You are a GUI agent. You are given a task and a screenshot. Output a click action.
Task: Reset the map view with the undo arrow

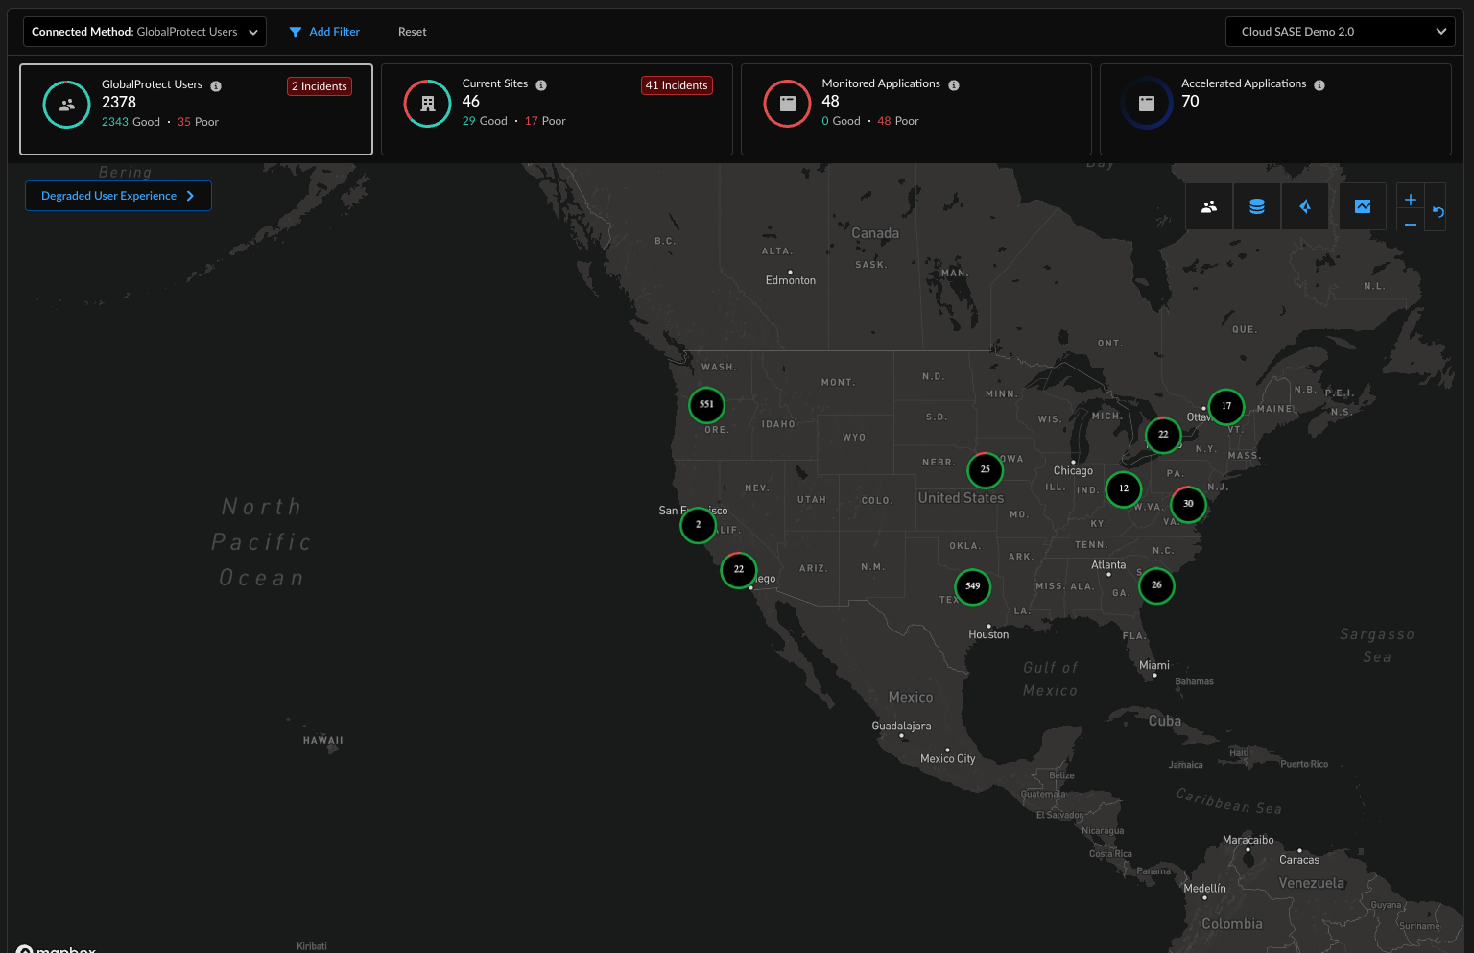point(1438,212)
